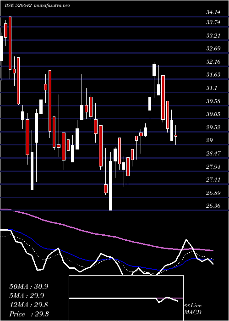
Task: Click the 27.41 price axis label
Action: pos(213,180)
